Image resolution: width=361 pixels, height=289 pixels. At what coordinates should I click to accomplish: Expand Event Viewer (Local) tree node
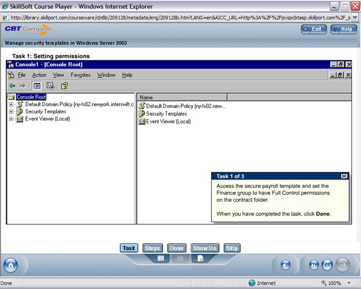click(11, 119)
